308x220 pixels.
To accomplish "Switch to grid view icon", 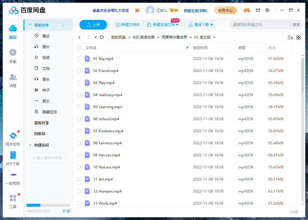I will pos(298,37).
